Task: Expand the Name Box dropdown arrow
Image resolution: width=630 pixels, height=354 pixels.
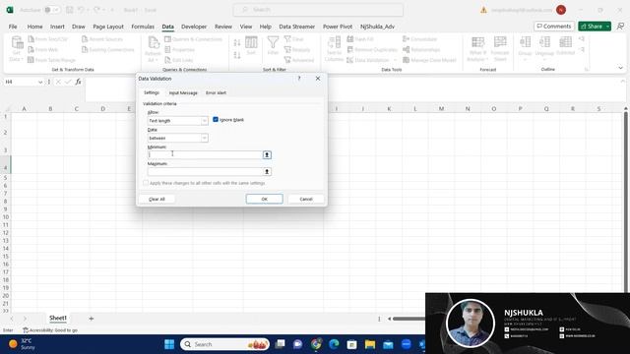Action: [40, 82]
